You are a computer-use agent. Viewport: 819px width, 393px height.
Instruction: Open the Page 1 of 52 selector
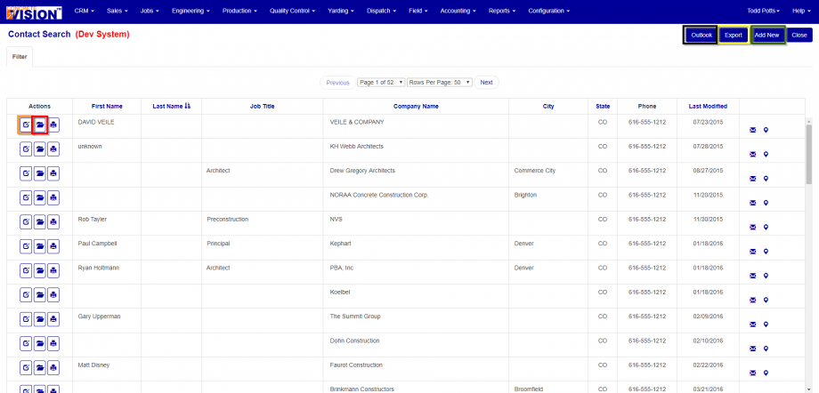381,83
